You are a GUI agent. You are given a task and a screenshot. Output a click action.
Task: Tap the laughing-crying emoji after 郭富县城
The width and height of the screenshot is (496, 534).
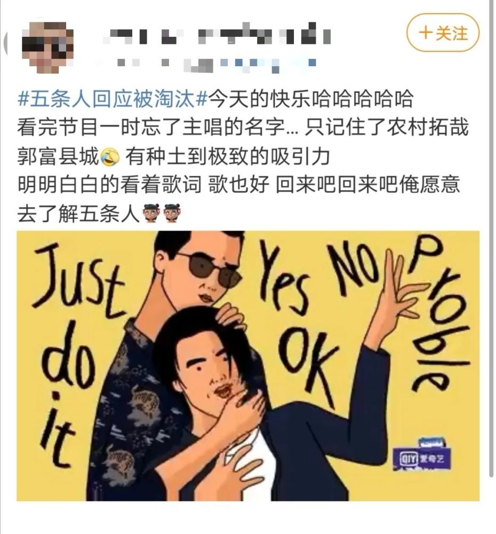click(110, 156)
